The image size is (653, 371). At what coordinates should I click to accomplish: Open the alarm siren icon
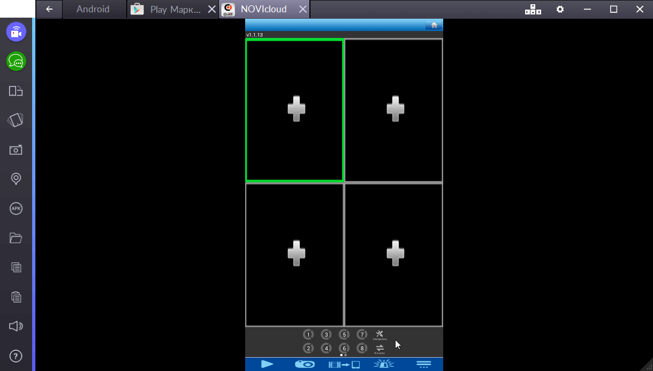[383, 364]
